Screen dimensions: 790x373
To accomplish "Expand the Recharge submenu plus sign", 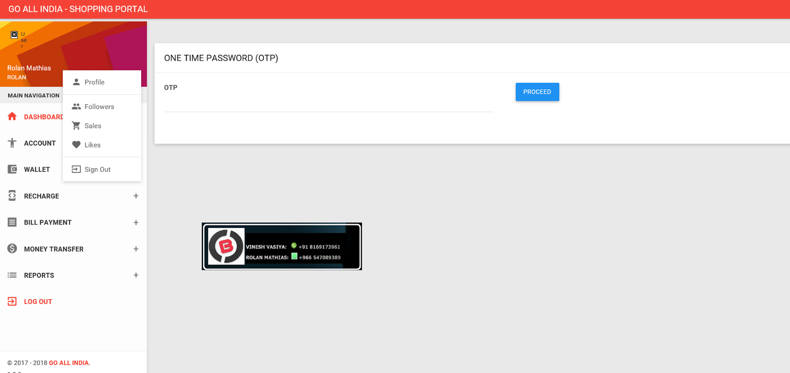I will click(136, 196).
